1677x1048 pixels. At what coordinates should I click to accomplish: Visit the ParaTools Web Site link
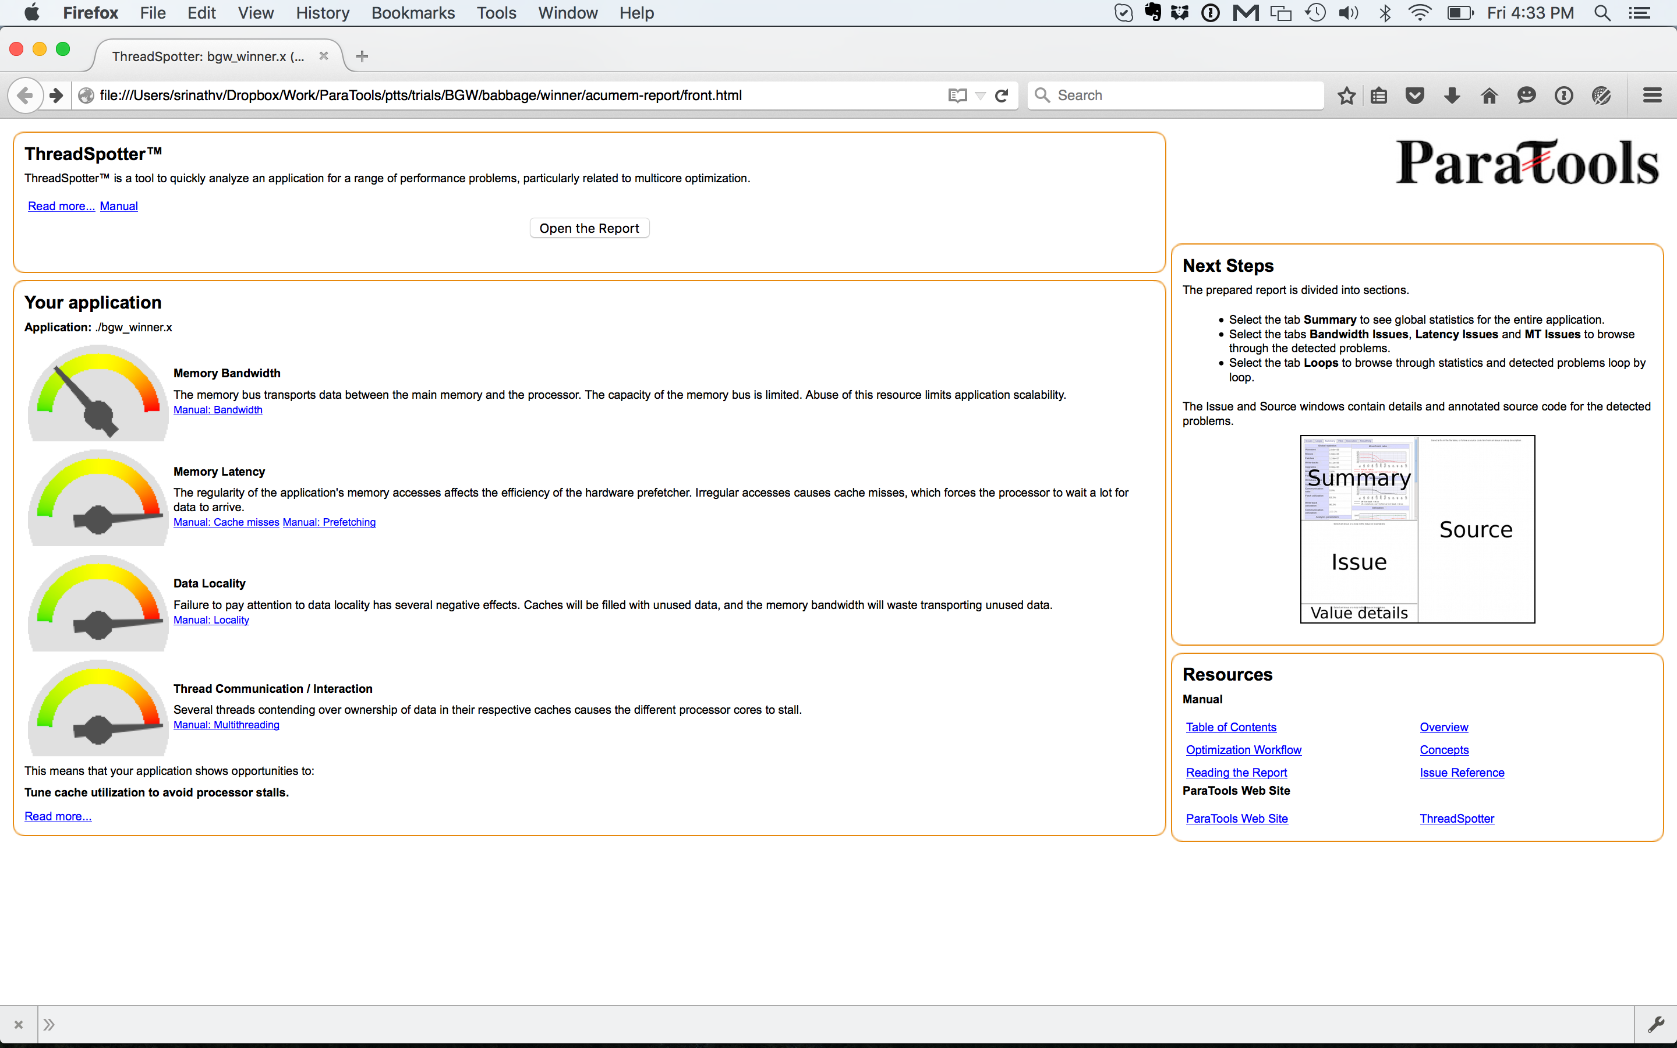tap(1236, 819)
